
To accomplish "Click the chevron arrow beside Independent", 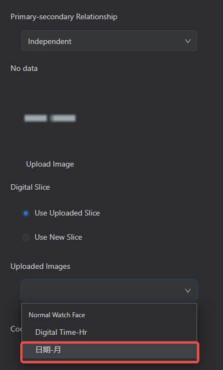I will tap(188, 41).
